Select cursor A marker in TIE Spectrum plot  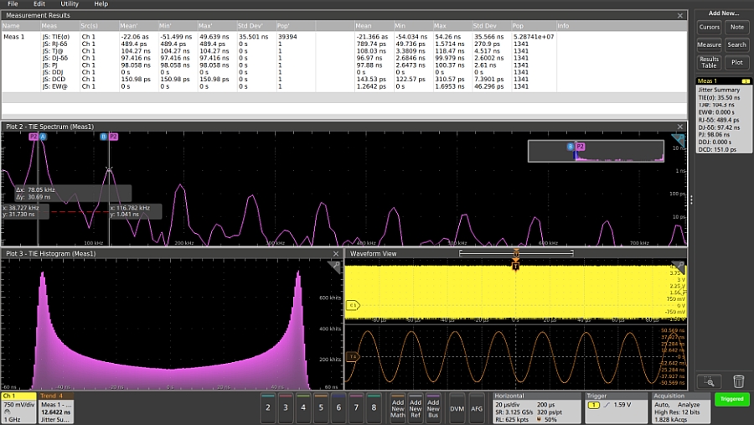[x=43, y=136]
